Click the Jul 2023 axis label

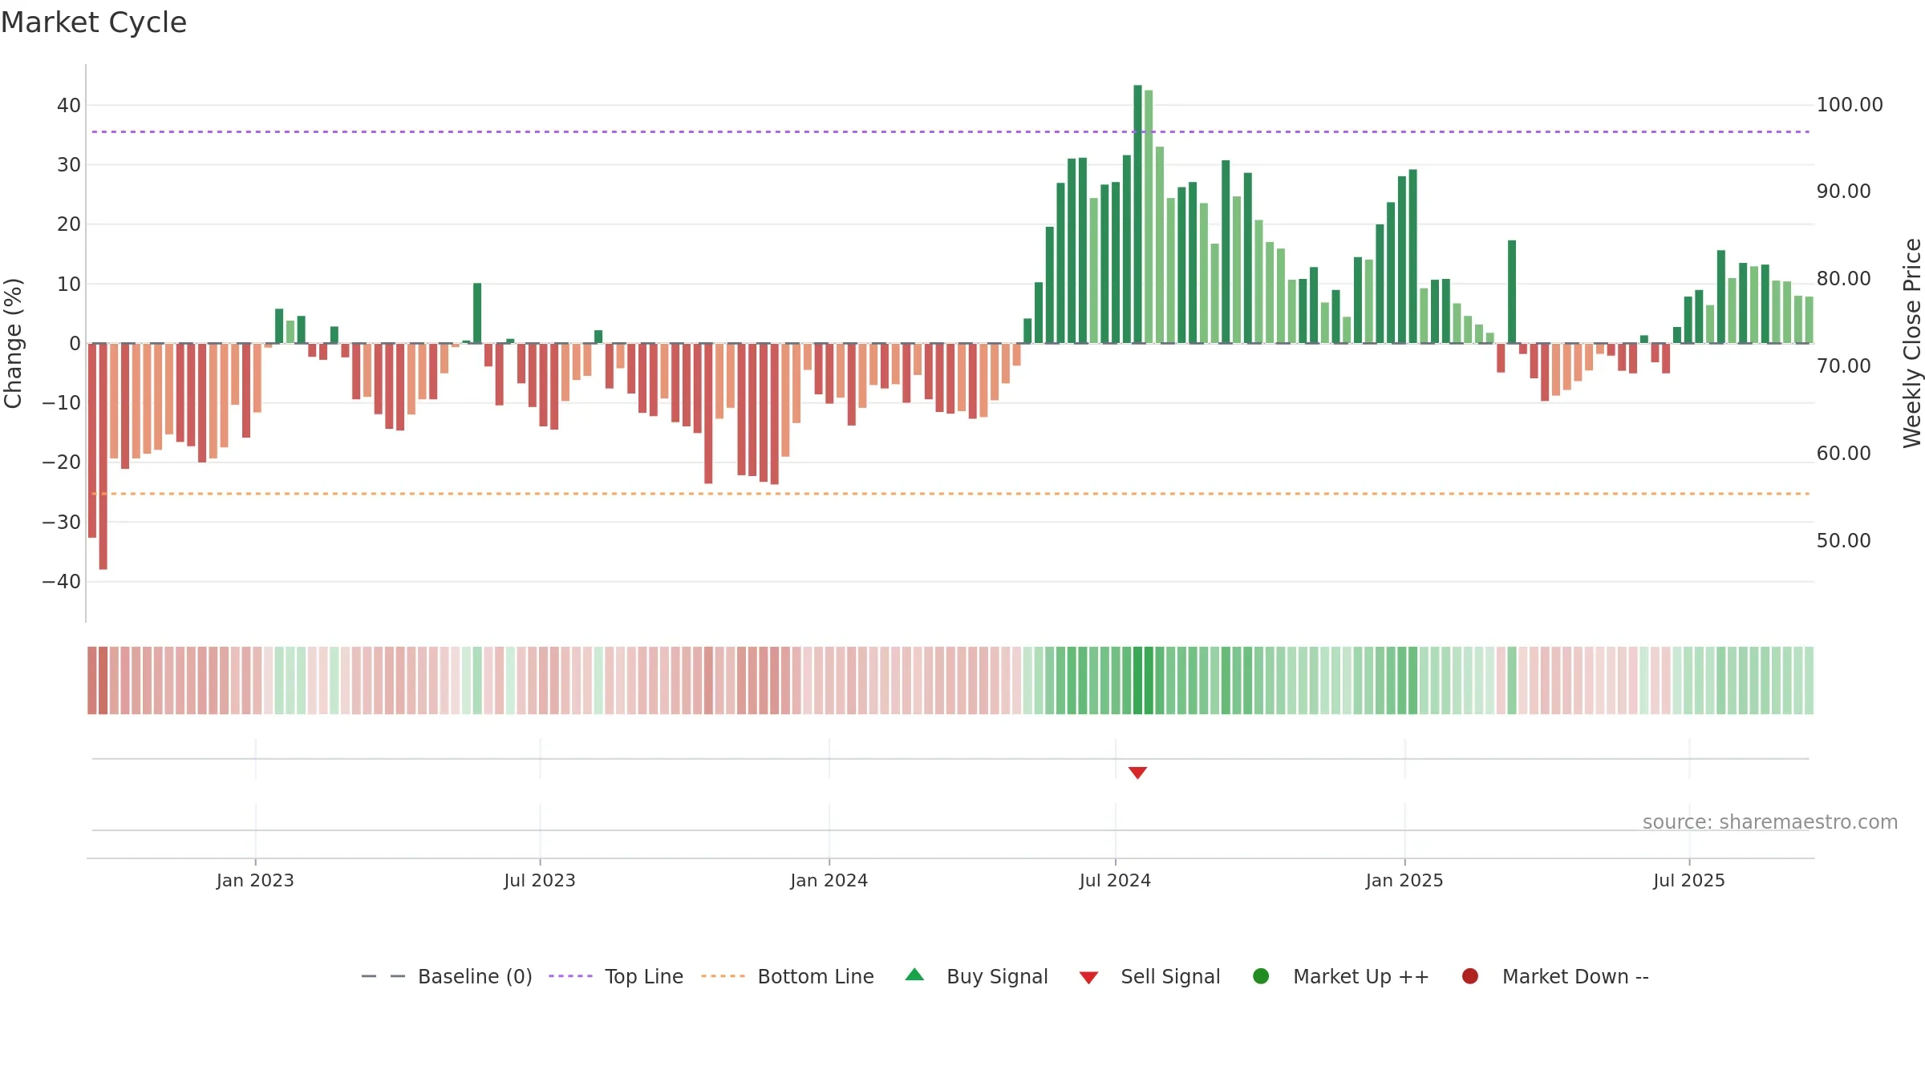point(540,881)
